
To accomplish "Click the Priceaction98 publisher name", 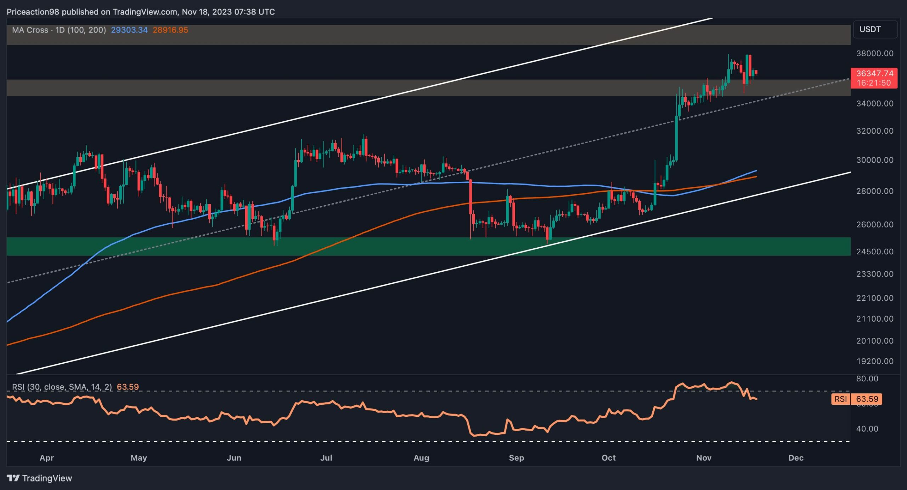I will pyautogui.click(x=32, y=11).
